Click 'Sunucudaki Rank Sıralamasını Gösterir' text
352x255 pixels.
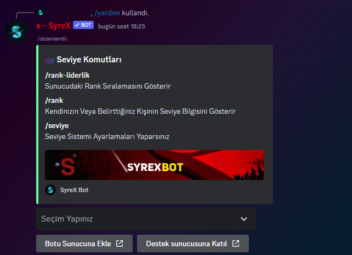coord(108,86)
